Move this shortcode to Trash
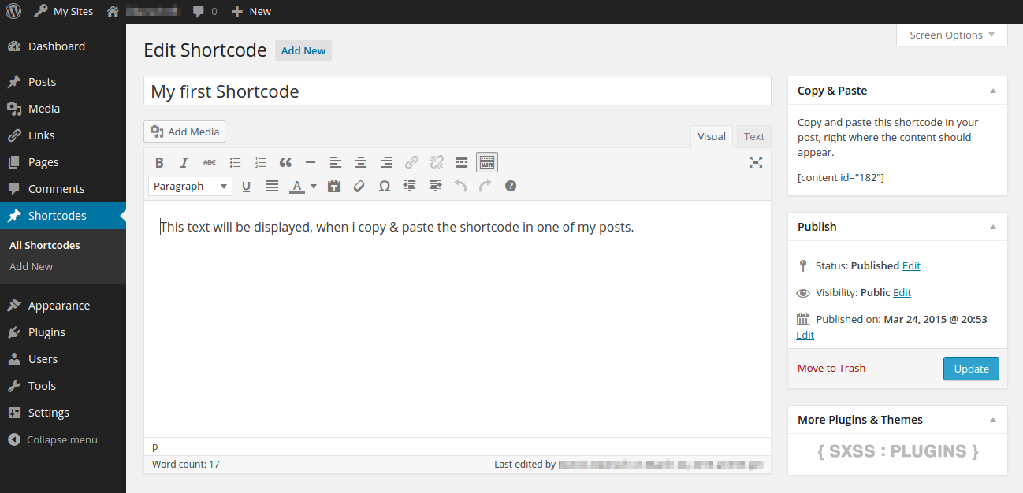Viewport: 1023px width, 493px height. 831,368
